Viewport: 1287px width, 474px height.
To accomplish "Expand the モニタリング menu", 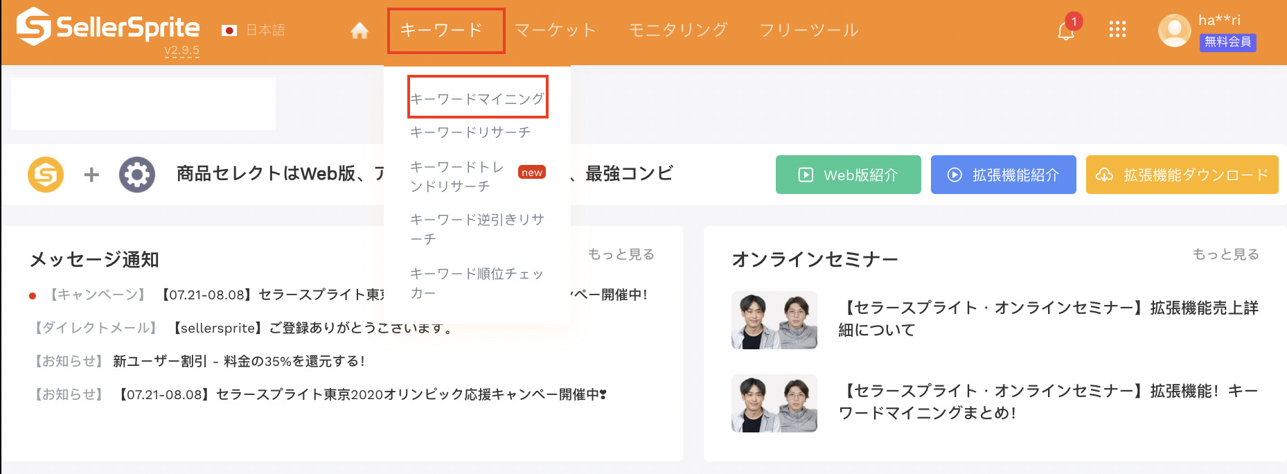I will click(x=677, y=30).
